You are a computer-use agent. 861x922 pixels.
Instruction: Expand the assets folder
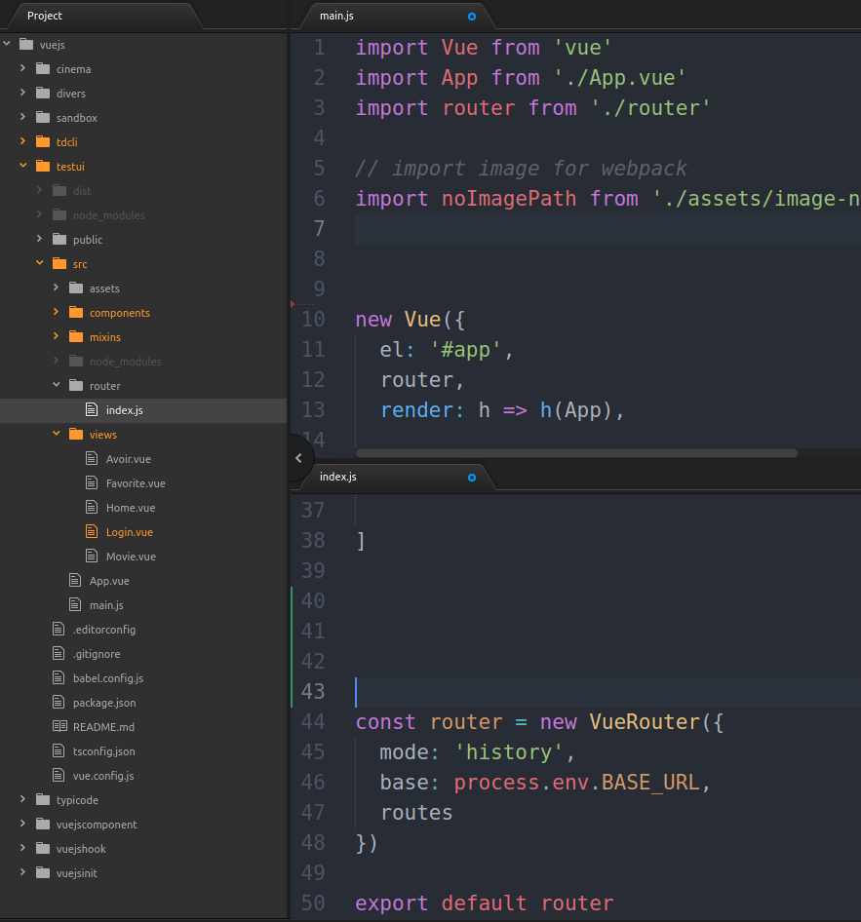[x=57, y=288]
